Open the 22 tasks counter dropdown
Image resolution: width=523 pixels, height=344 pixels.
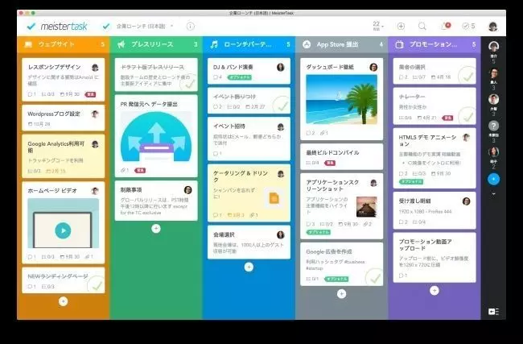point(378,26)
